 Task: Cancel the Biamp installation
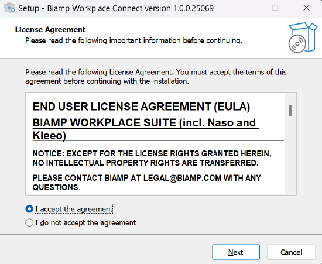point(291,252)
